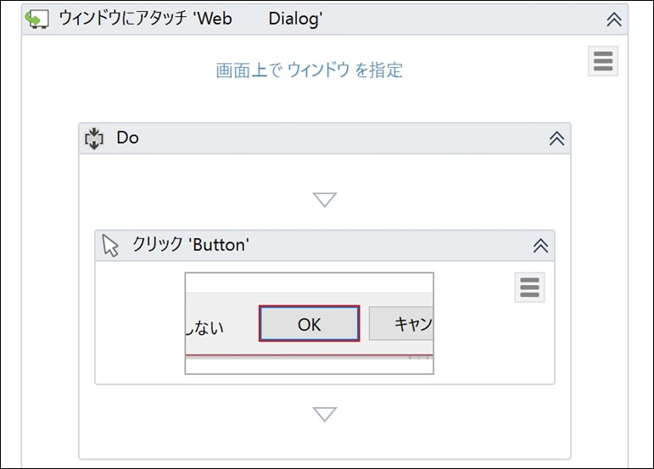Click the 画面上で ウィンドウ を指定 link
Screen dimensions: 654x469
[x=309, y=70]
